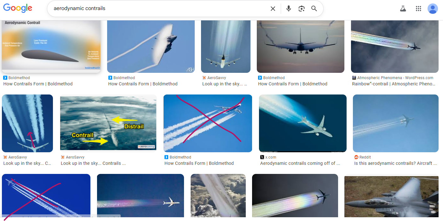The height and width of the screenshot is (221, 443).
Task: Open the Google apps grid
Action: click(x=418, y=8)
